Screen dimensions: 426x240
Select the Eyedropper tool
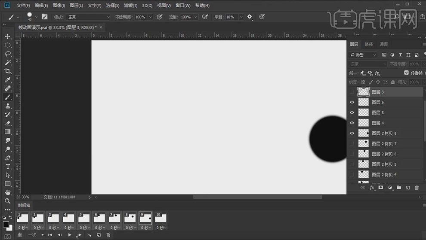pos(8,80)
